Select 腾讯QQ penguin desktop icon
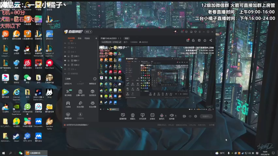This screenshot has width=278, height=156. [27, 50]
